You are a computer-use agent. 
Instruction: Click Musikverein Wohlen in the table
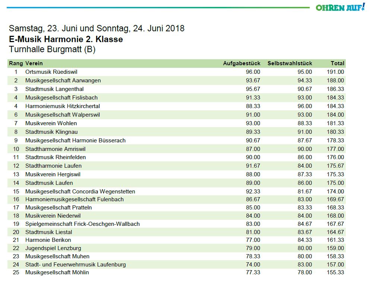[51, 123]
